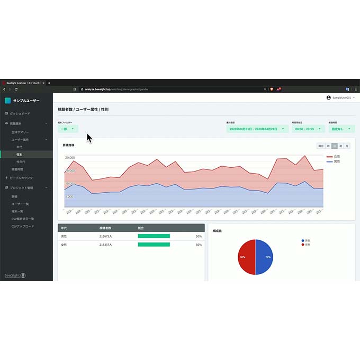Open the Brave shields lion icon
This screenshot has width=360, height=360.
pos(272,89)
